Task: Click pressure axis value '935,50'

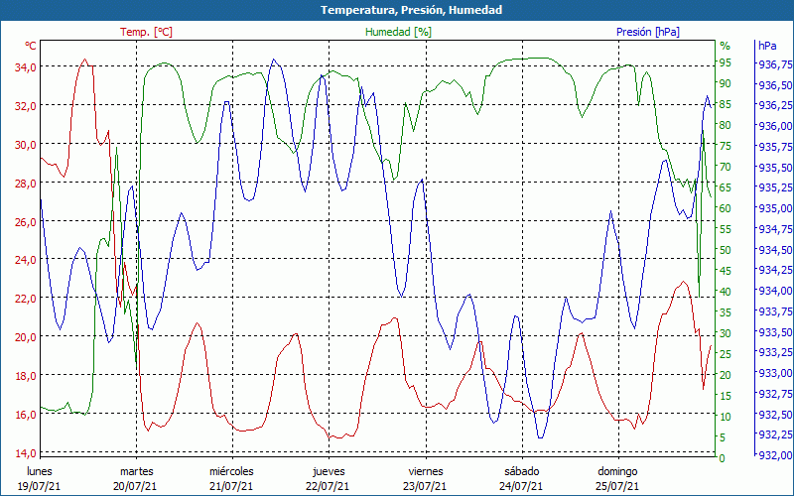Action: coord(775,167)
